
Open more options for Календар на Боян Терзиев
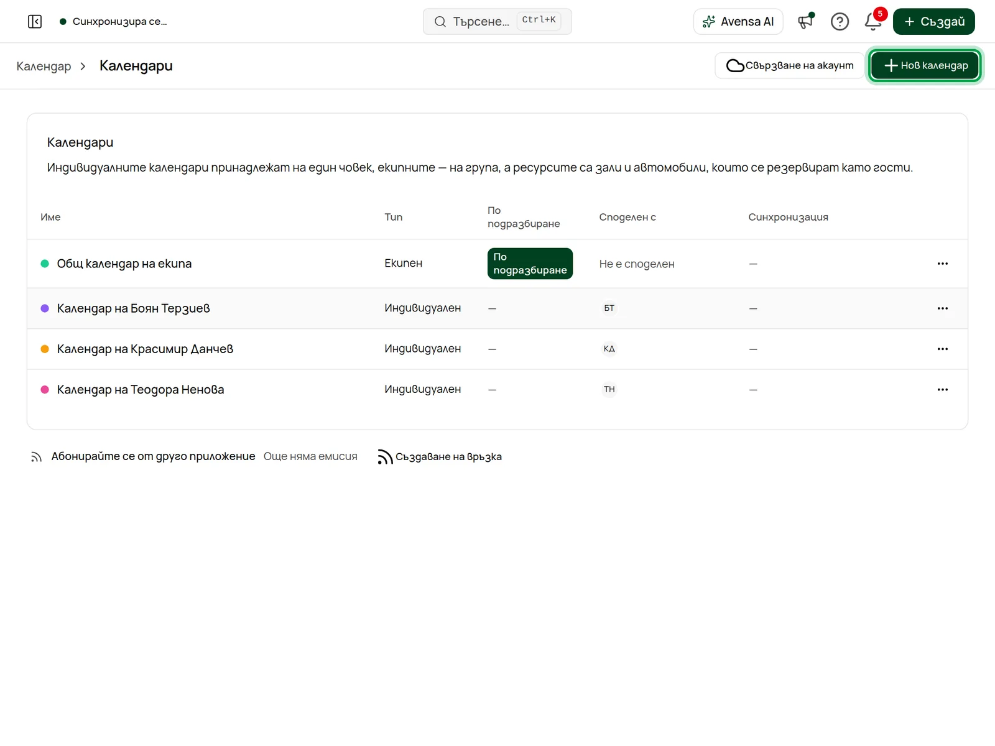pyautogui.click(x=943, y=308)
